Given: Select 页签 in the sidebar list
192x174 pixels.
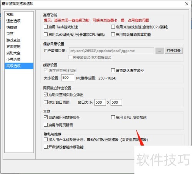Looking at the screenshot, I should pos(19,34).
